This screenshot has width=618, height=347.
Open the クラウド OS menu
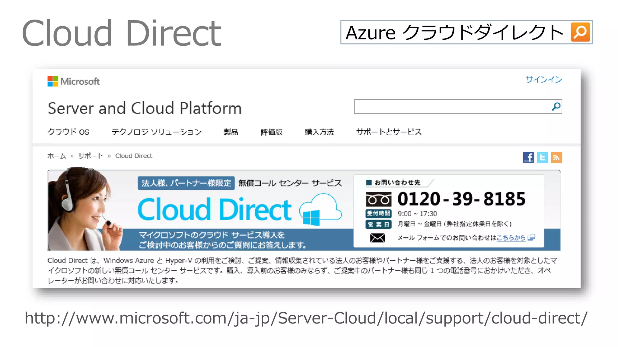tap(68, 132)
